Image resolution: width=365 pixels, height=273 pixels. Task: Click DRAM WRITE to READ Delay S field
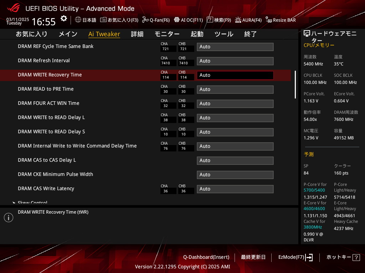235,132
